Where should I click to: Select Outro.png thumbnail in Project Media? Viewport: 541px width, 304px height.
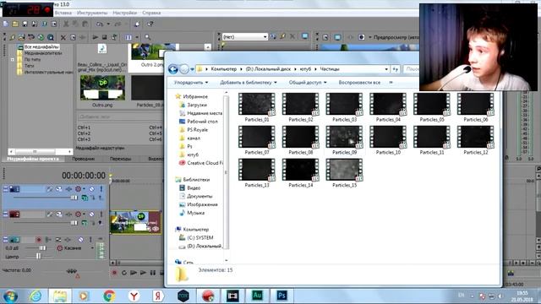pyautogui.click(x=102, y=88)
